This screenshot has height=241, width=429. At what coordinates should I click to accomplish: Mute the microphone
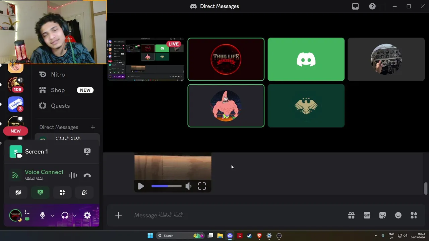point(43,216)
